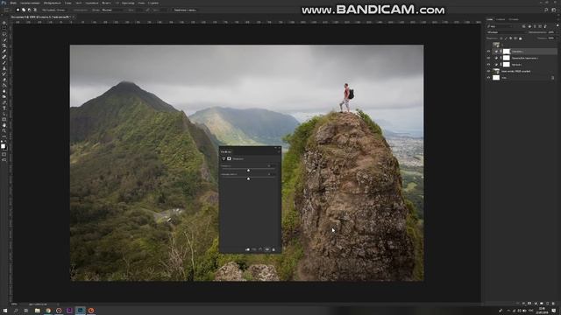Select the Pen tool
This screenshot has width=561, height=315.
pos(4,102)
